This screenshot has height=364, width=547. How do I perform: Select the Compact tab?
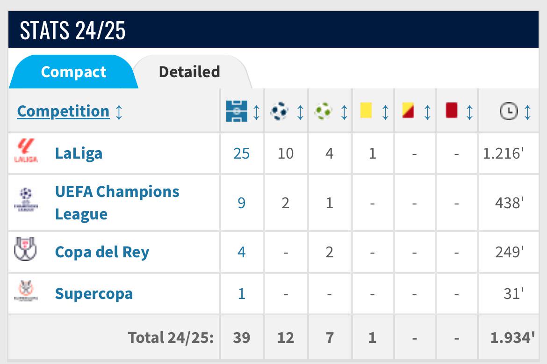73,72
